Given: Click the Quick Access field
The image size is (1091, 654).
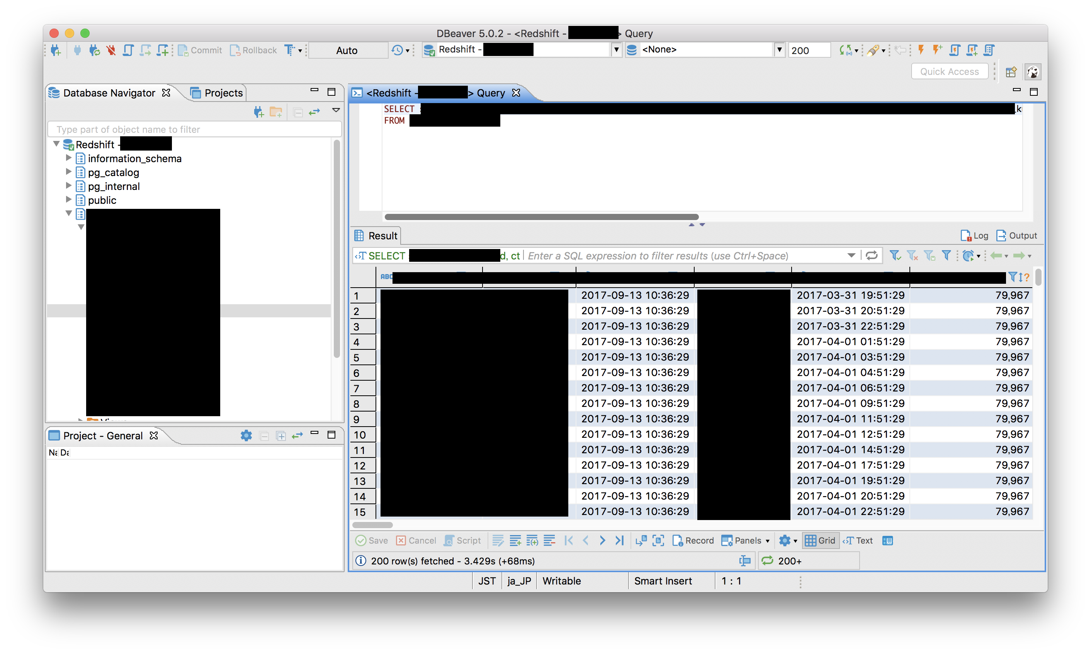Looking at the screenshot, I should [x=950, y=71].
